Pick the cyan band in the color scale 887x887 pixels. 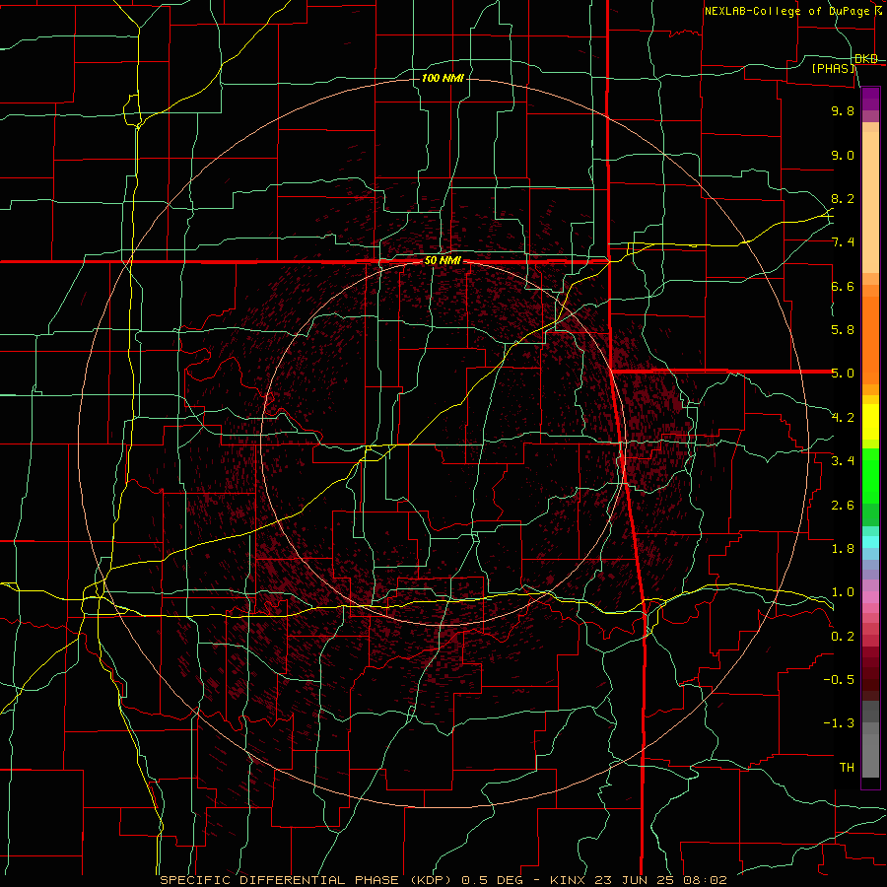coord(870,542)
